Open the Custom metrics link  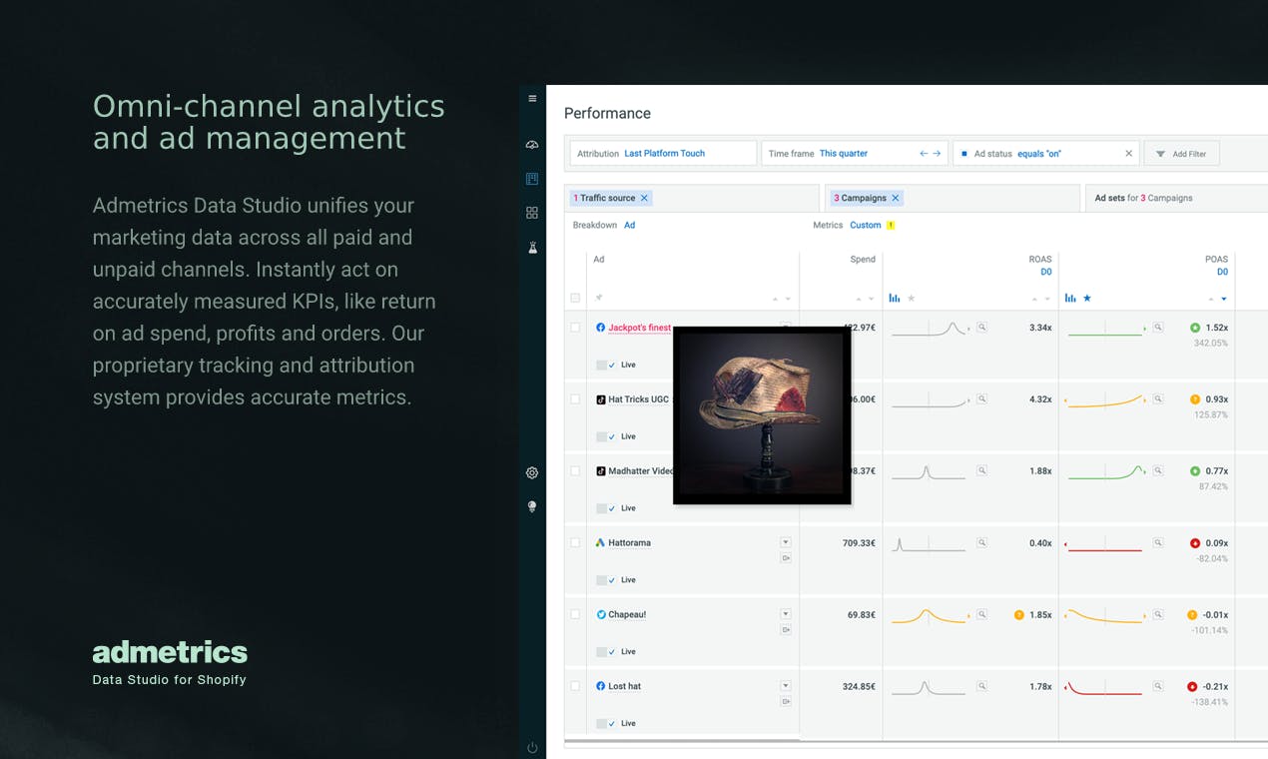[866, 225]
